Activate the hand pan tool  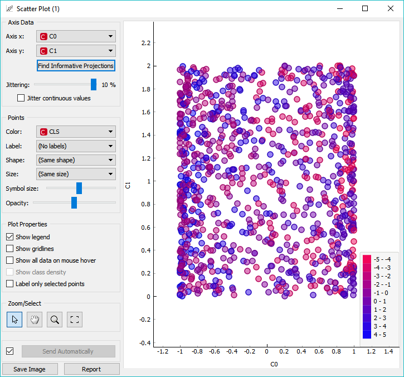pos(35,320)
